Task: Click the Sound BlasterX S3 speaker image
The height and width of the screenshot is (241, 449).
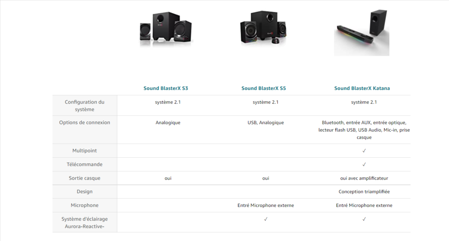Action: tap(166, 29)
